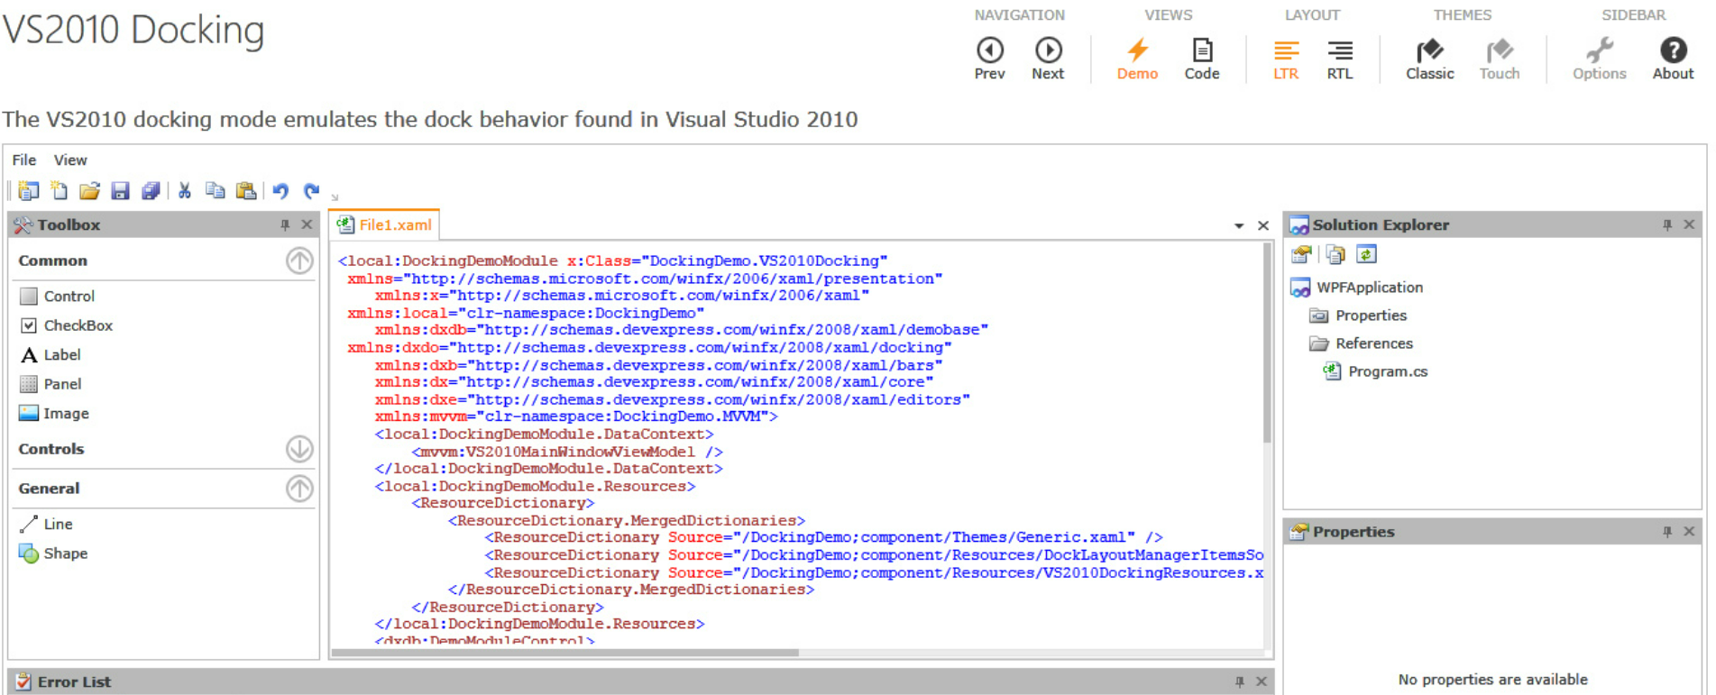Open the About sidebar
This screenshot has height=695, width=1716.
[1673, 59]
